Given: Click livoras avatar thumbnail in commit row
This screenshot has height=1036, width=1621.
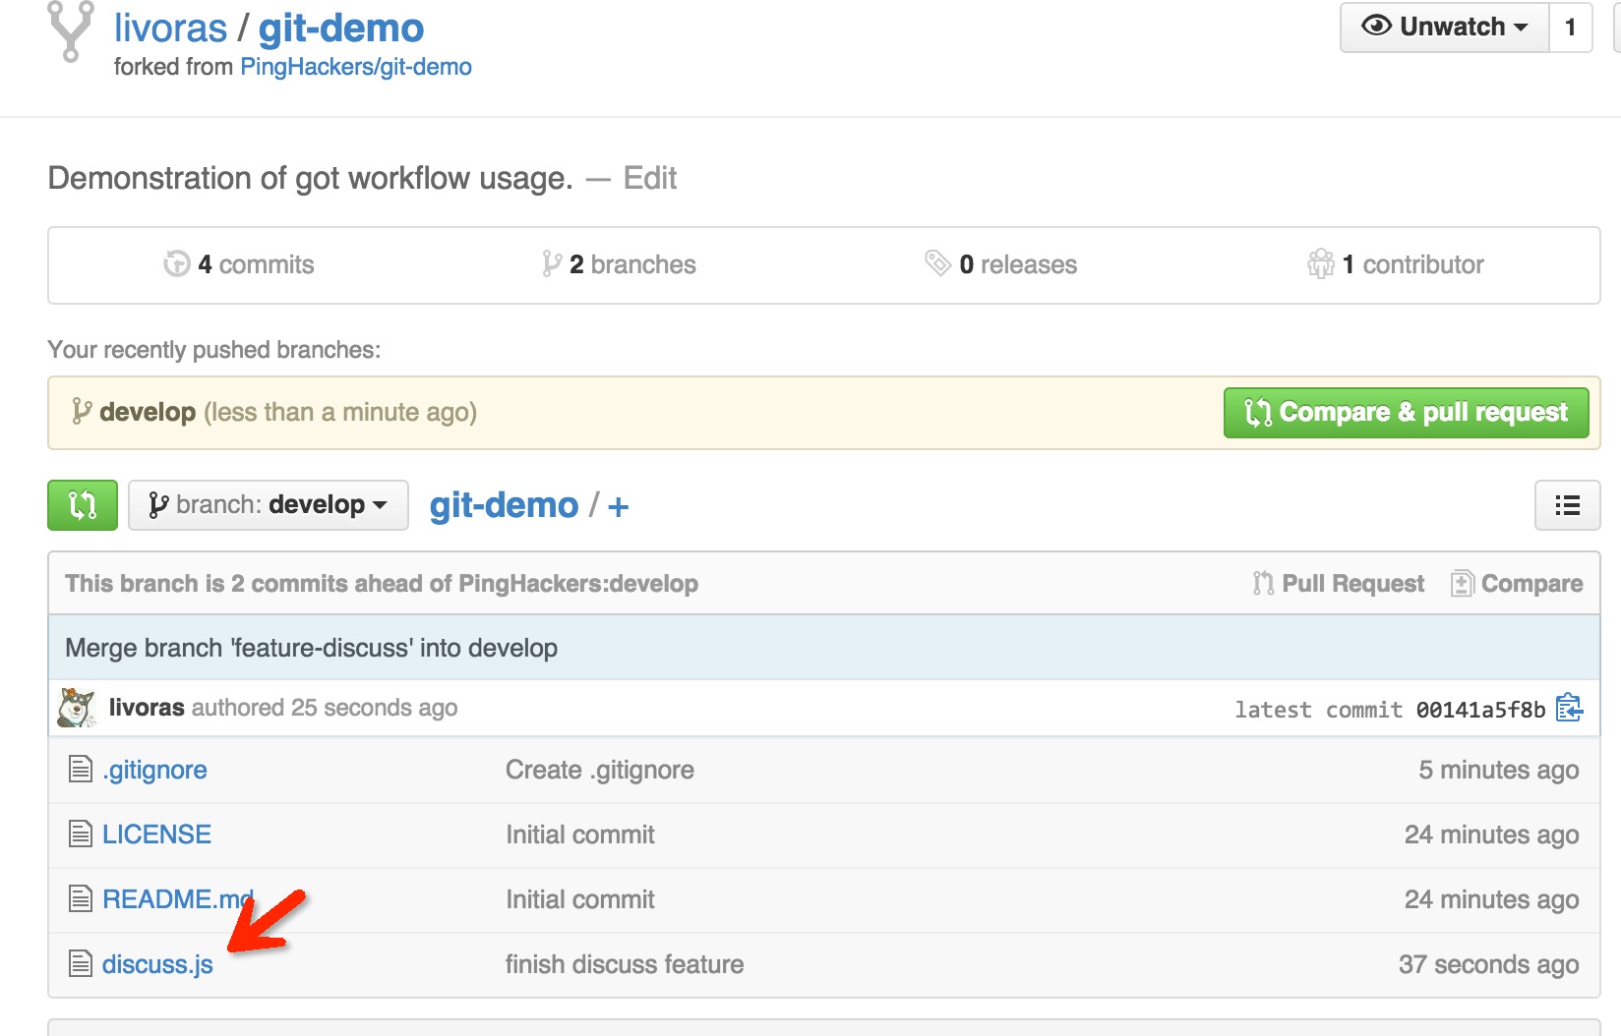Looking at the screenshot, I should click(77, 708).
